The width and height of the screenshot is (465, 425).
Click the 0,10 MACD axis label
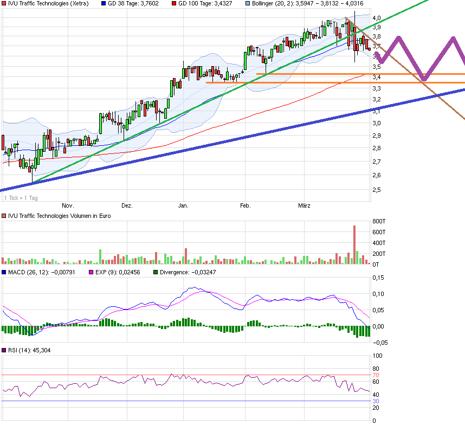[378, 294]
